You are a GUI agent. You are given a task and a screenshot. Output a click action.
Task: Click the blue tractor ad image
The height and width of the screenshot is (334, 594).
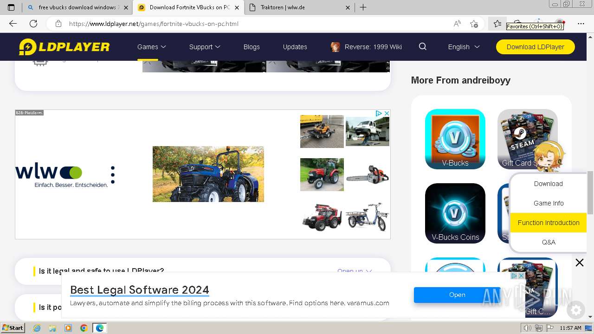pyautogui.click(x=208, y=174)
